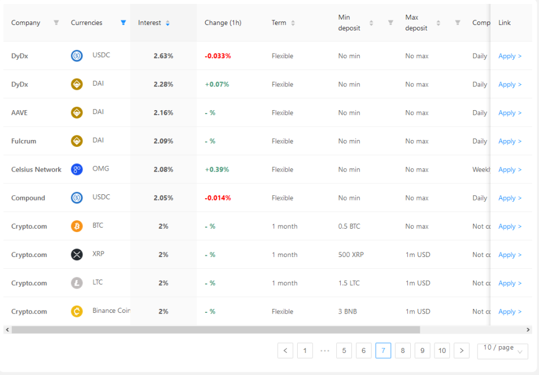Click the horizontal scrollbar thumb
The height and width of the screenshot is (375, 539).
tap(215, 330)
